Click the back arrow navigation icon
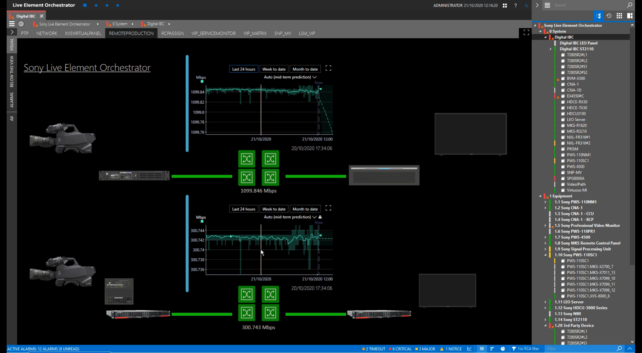642x353 pixels. tap(21, 24)
